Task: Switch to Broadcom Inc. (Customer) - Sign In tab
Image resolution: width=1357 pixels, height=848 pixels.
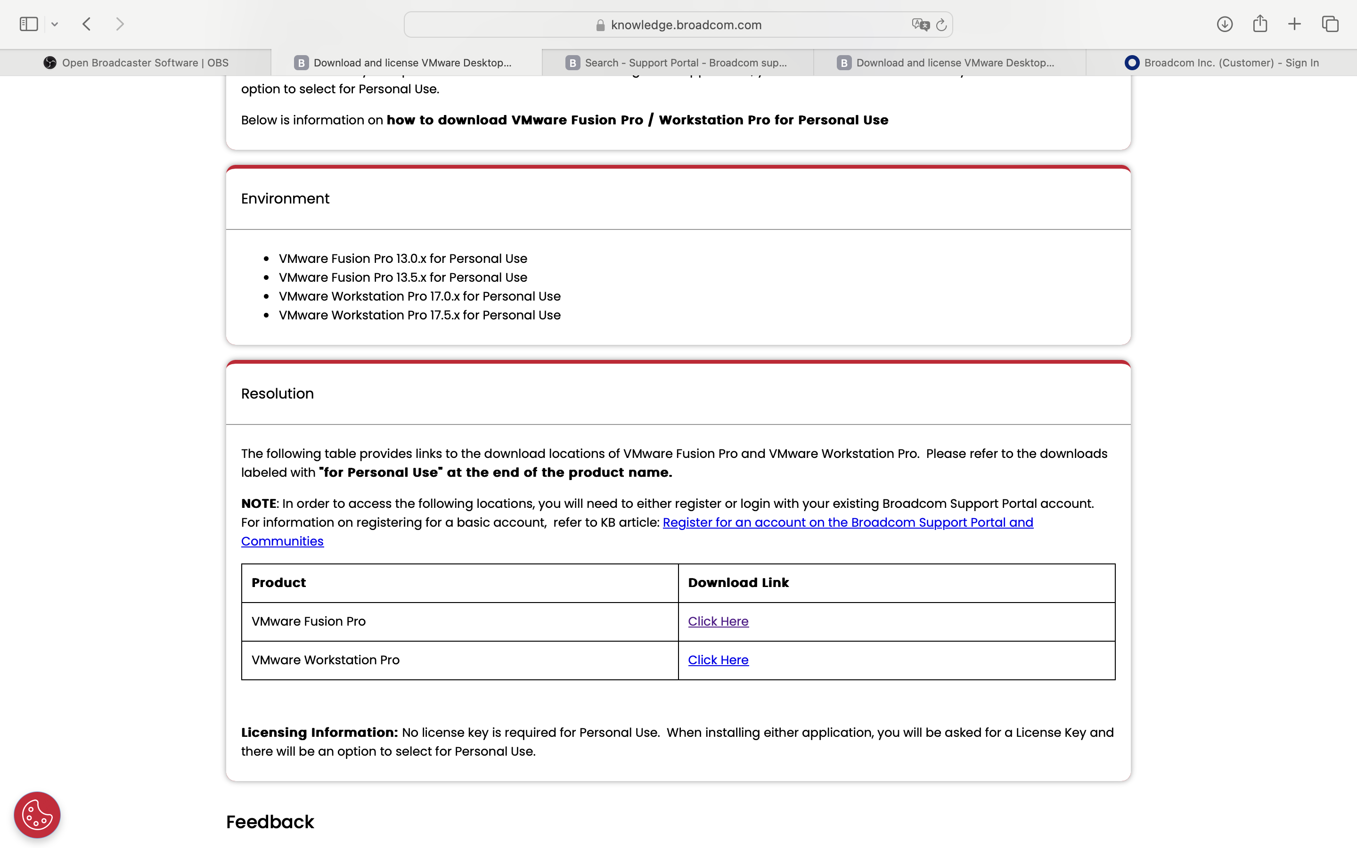Action: 1221,63
